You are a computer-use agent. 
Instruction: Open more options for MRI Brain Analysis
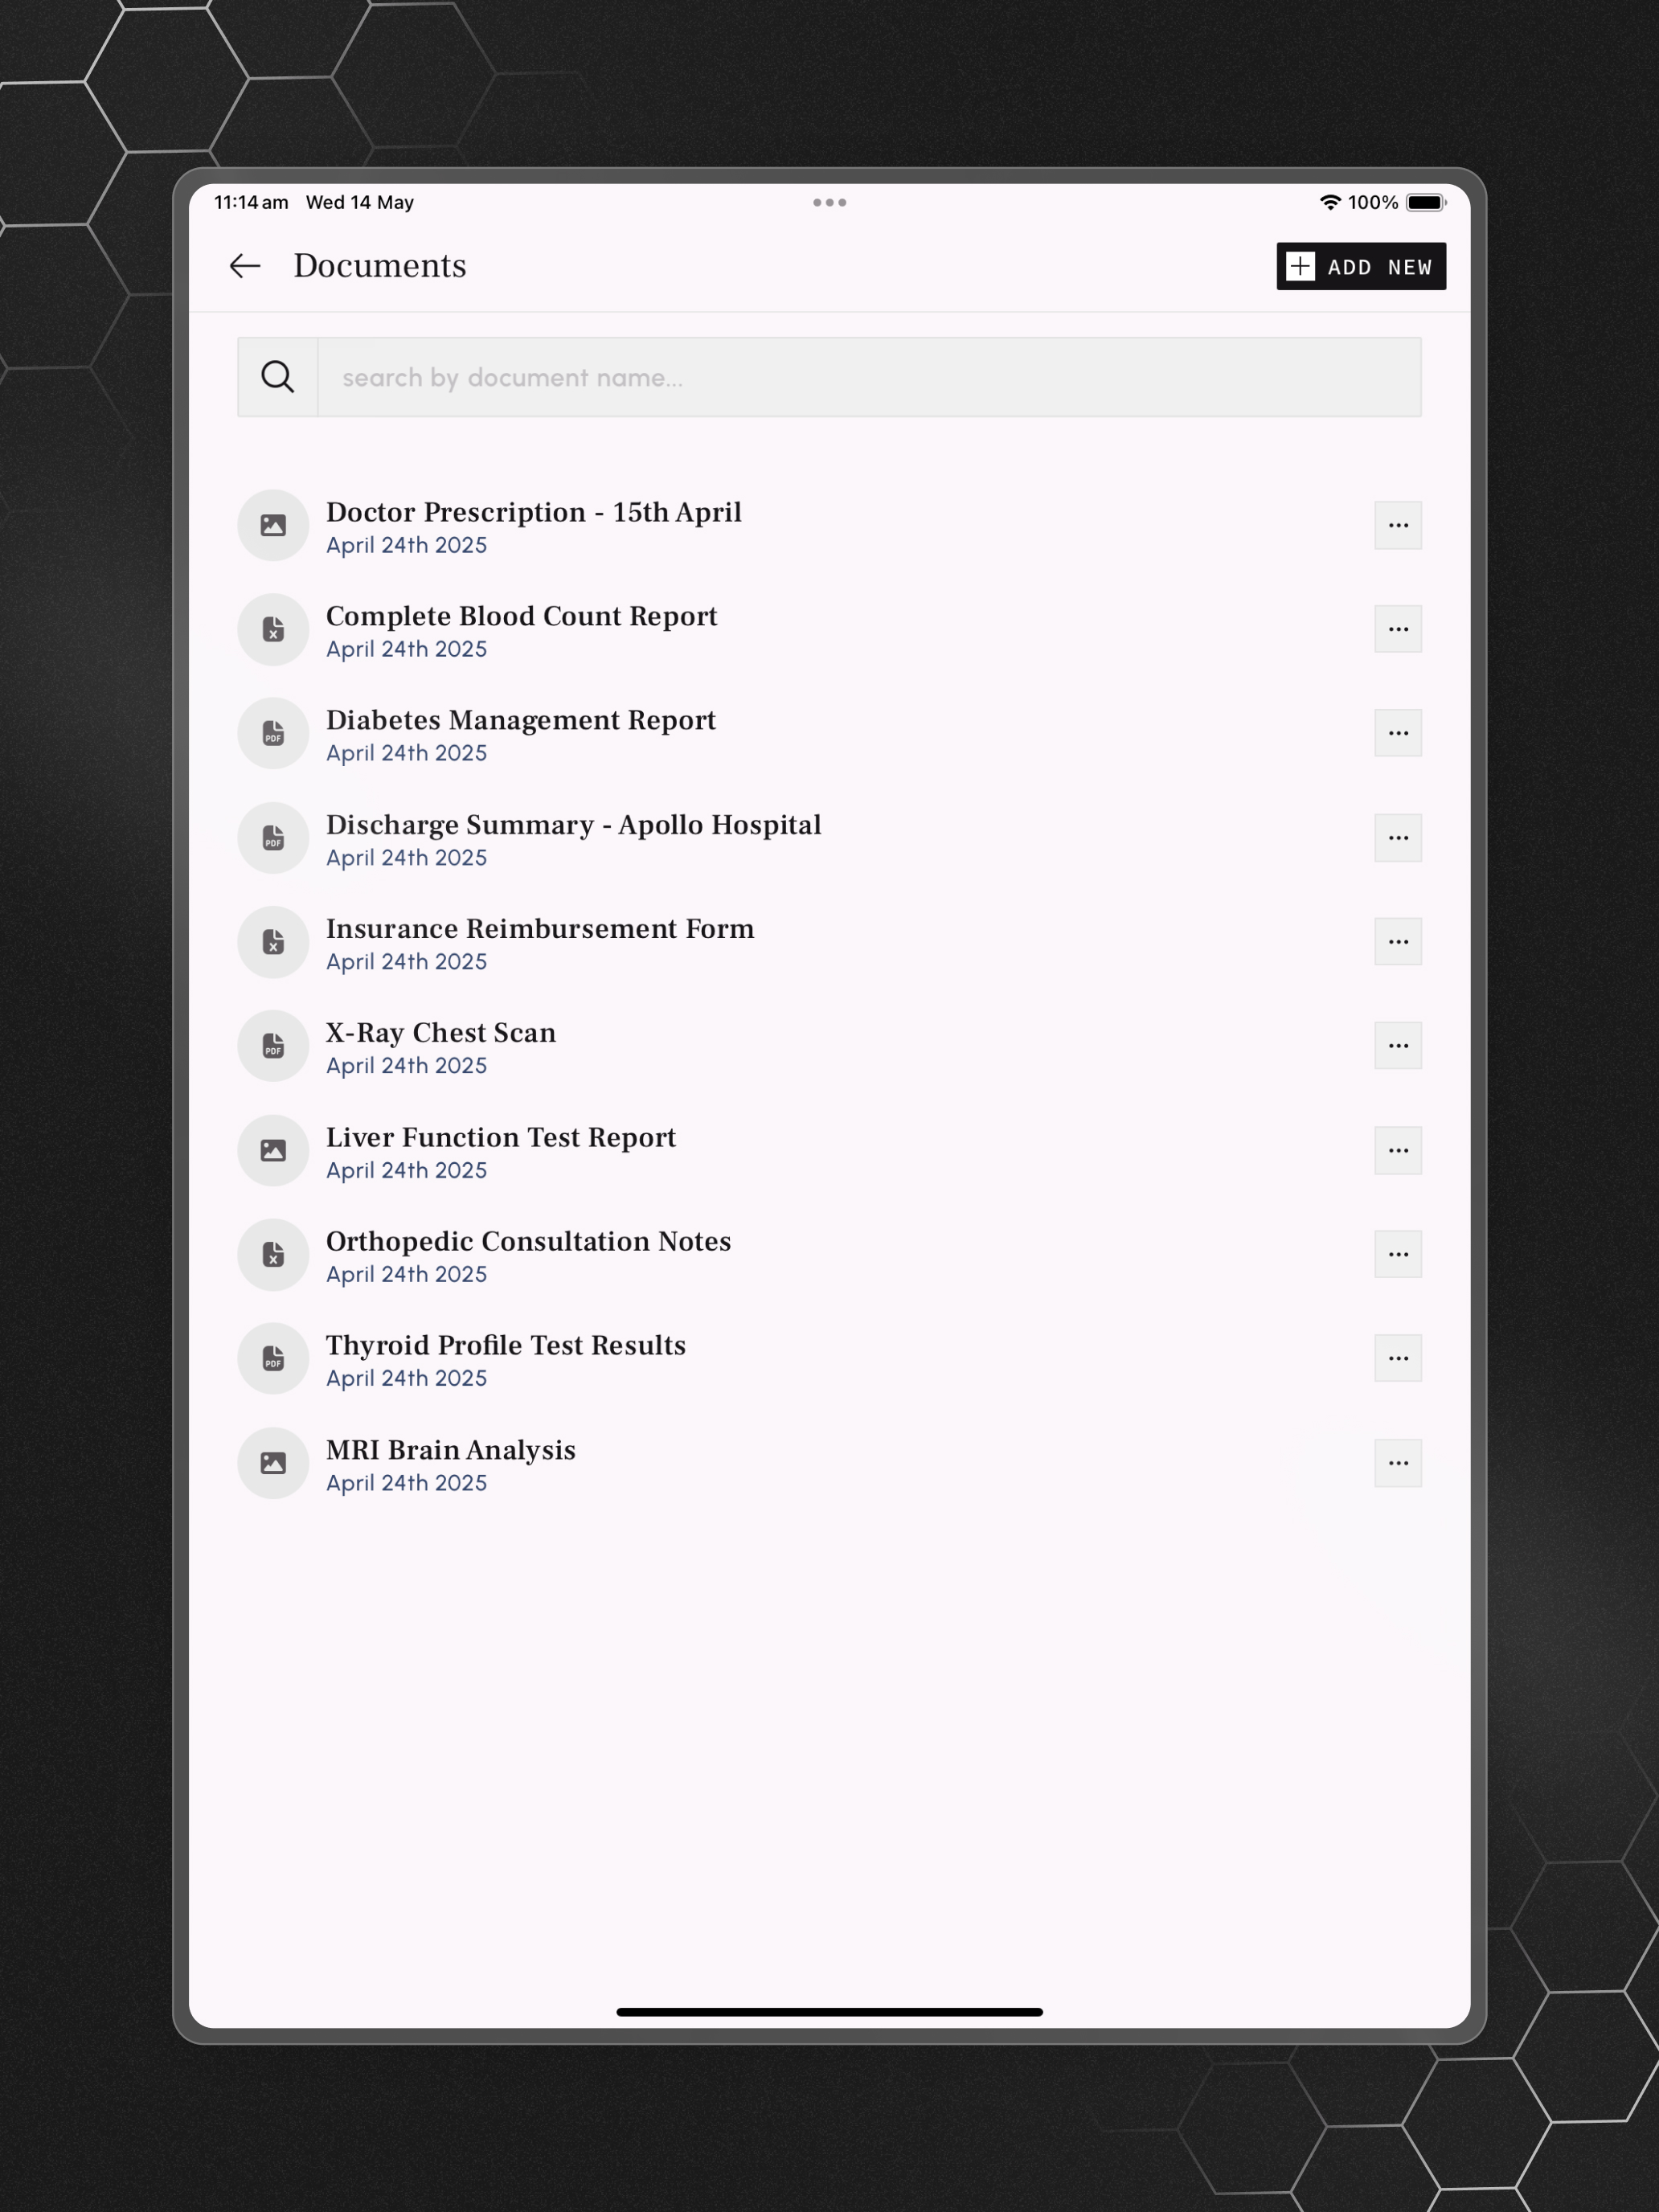coord(1398,1463)
